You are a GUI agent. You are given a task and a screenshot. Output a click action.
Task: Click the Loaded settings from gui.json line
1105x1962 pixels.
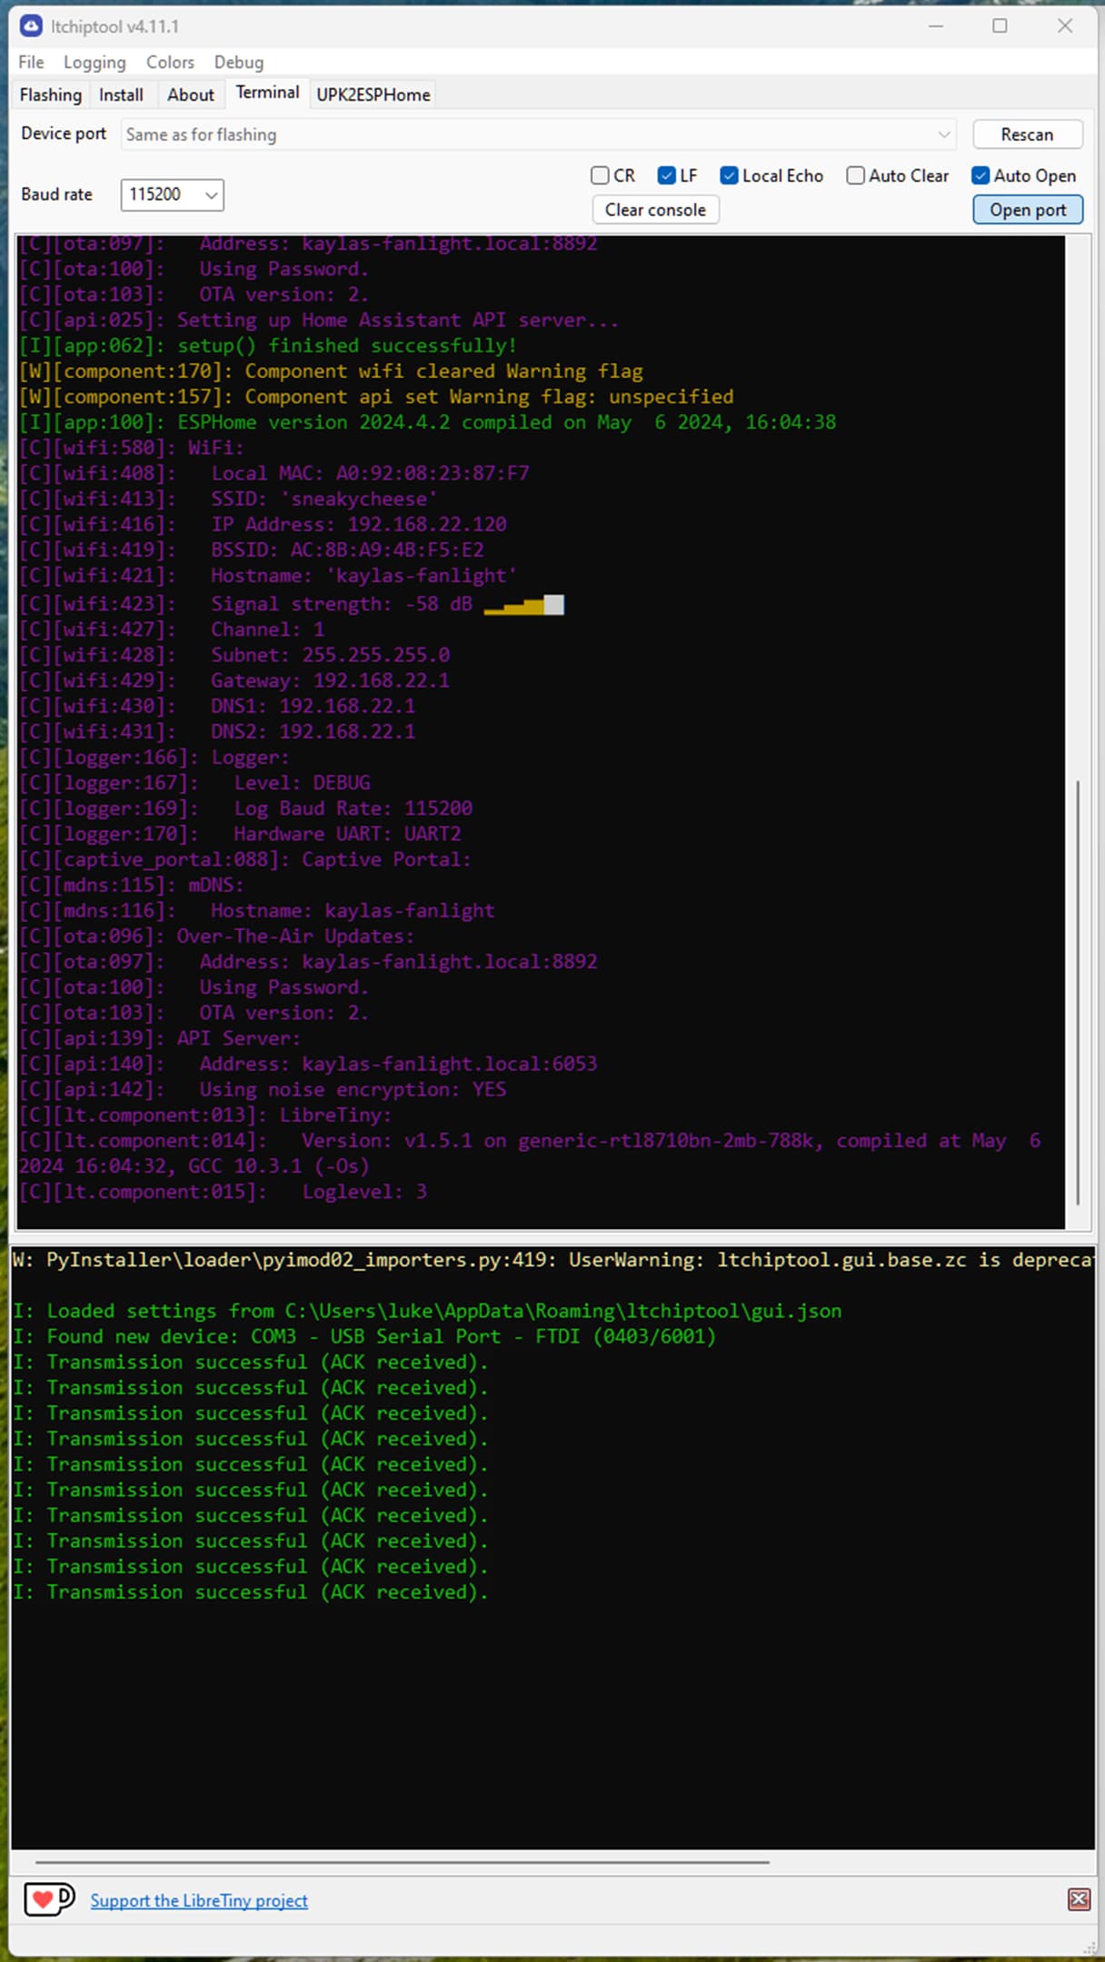pyautogui.click(x=427, y=1311)
